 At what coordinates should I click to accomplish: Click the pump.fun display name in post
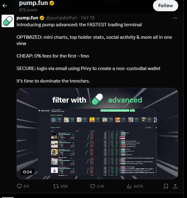point(27,18)
